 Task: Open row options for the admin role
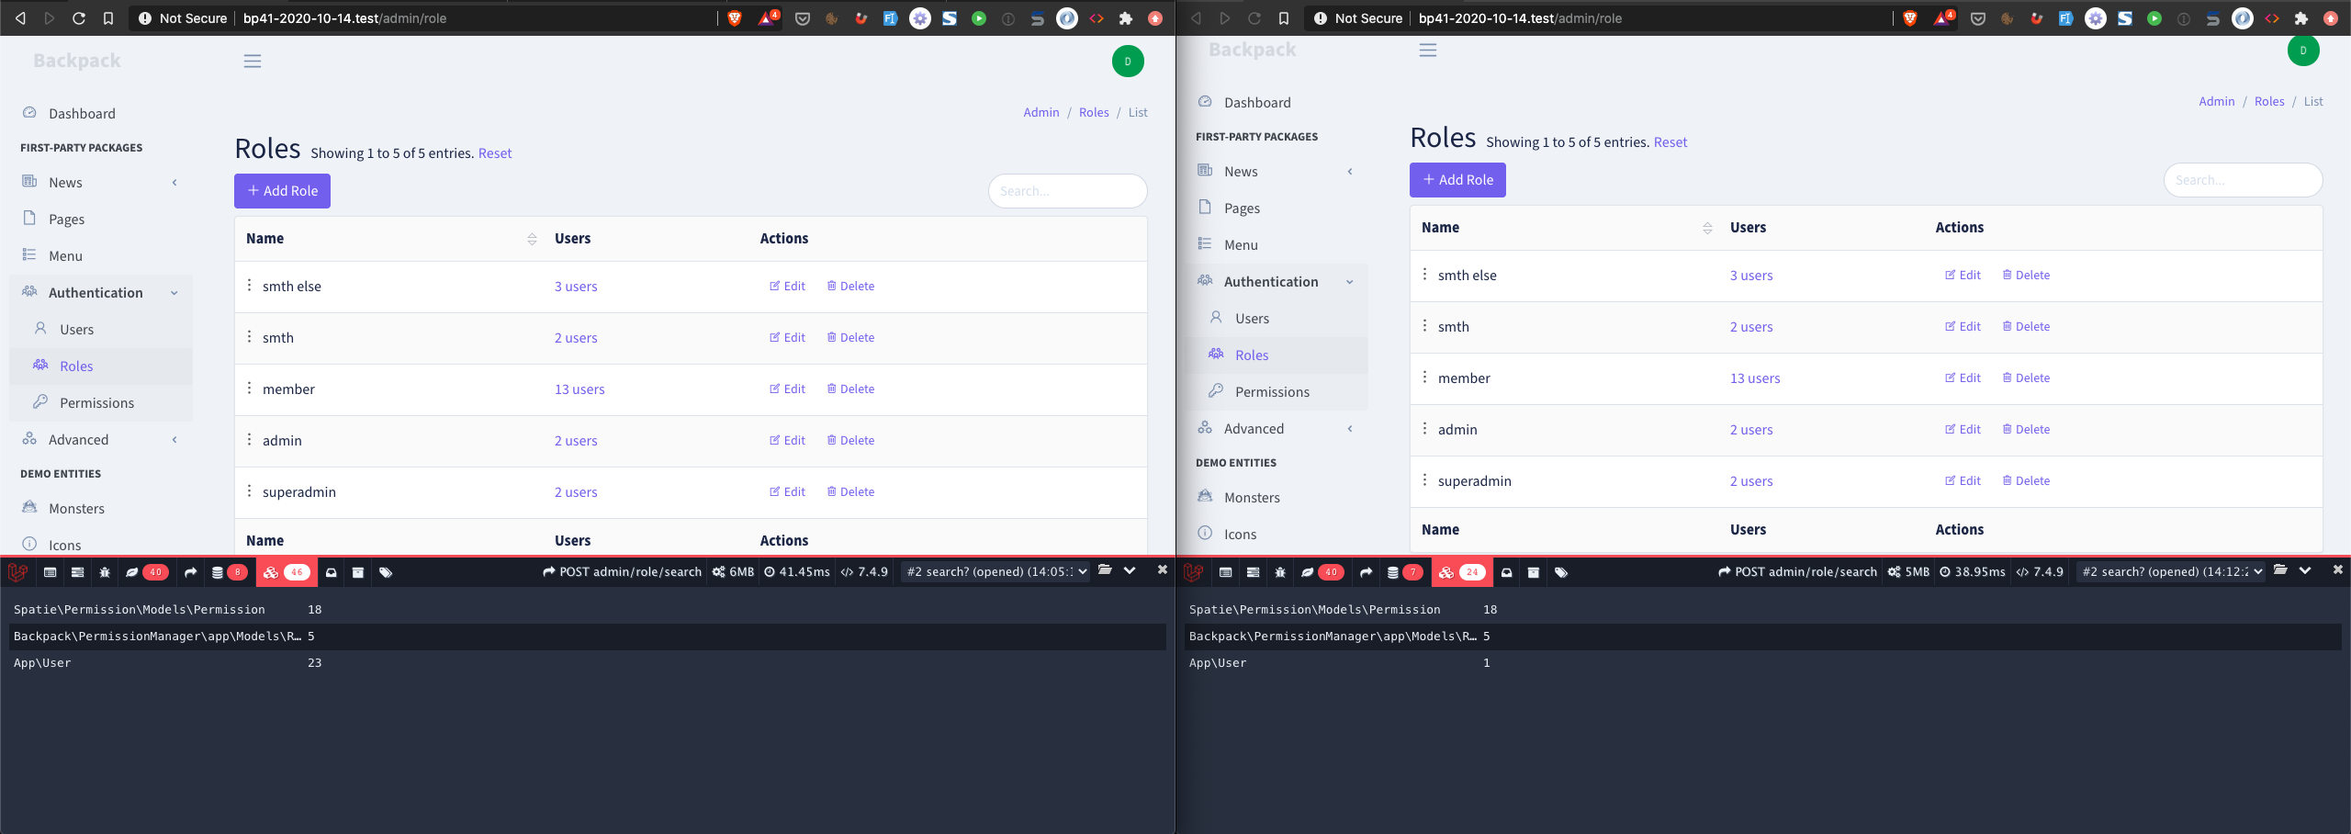click(x=250, y=440)
